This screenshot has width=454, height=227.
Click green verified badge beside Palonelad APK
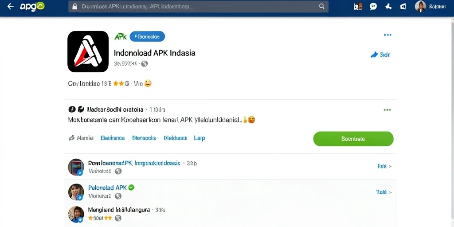(131, 188)
